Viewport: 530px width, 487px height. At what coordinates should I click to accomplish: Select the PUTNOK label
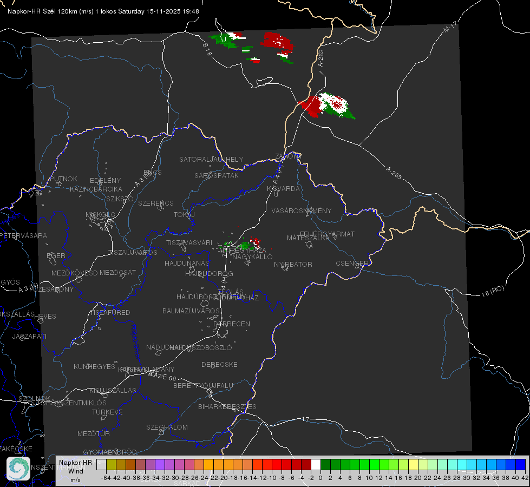63,179
